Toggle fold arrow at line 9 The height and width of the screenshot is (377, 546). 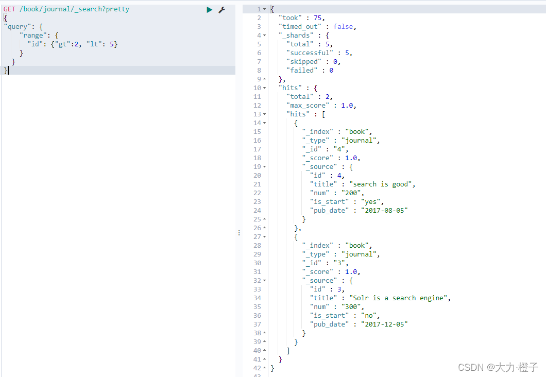click(265, 79)
